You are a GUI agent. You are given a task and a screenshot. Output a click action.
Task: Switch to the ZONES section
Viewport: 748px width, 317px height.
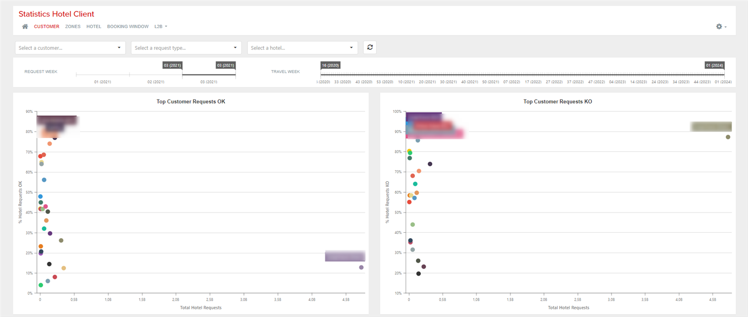coord(72,27)
